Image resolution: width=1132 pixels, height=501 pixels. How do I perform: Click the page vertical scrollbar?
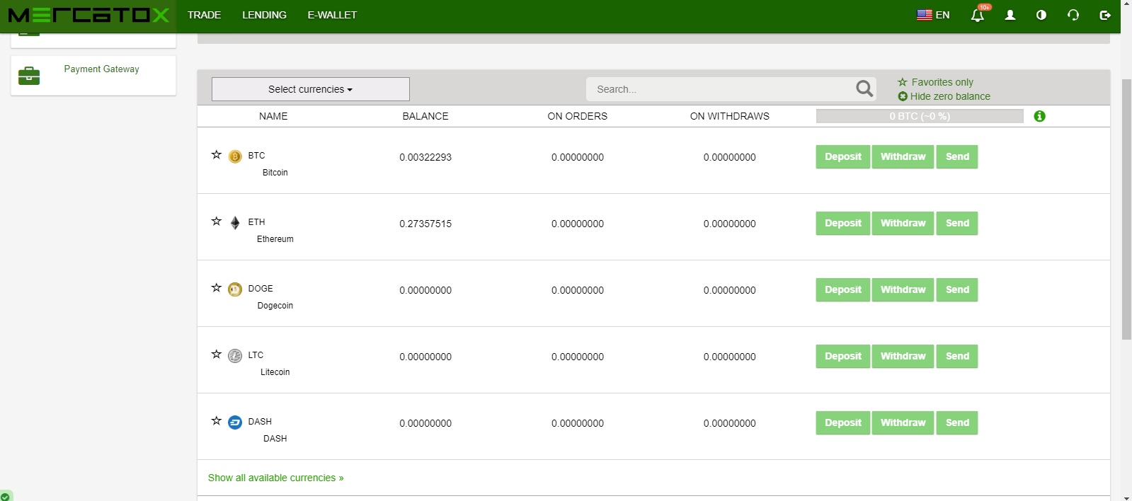click(x=1126, y=209)
